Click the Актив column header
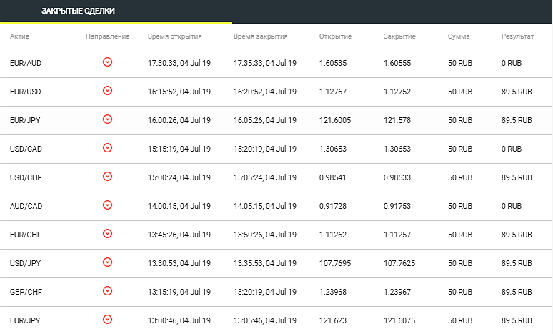Image resolution: width=553 pixels, height=334 pixels. (20, 36)
